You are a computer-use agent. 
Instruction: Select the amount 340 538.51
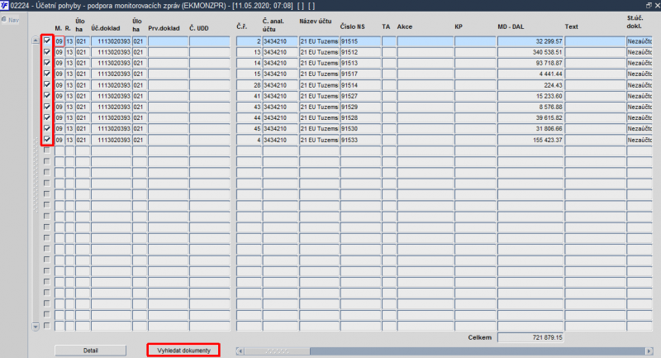530,52
